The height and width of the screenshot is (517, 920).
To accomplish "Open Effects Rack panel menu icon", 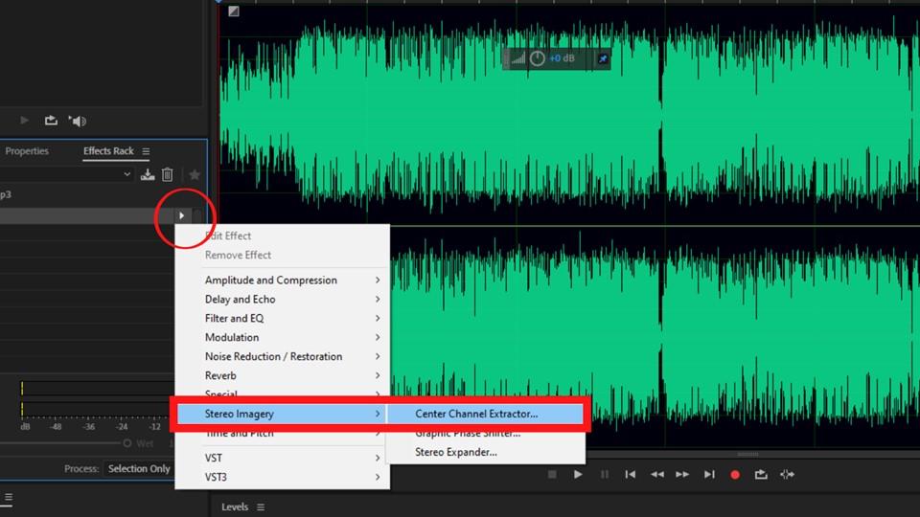I will pyautogui.click(x=146, y=151).
